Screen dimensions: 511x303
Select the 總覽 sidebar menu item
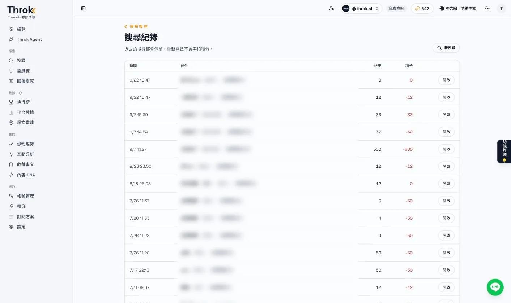point(36,29)
